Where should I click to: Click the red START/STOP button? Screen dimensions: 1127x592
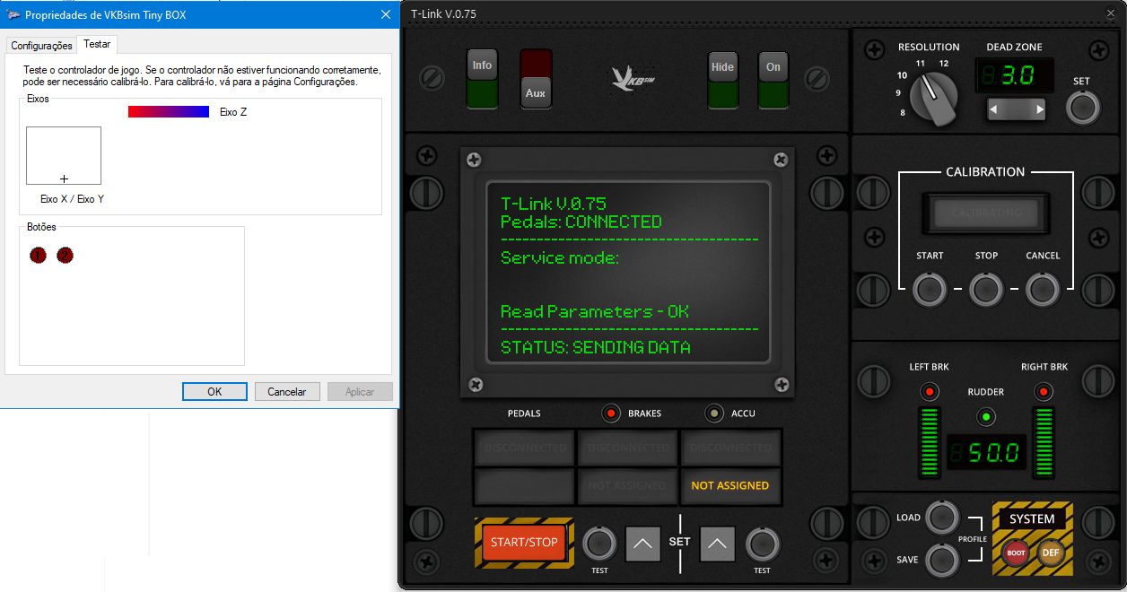click(524, 542)
